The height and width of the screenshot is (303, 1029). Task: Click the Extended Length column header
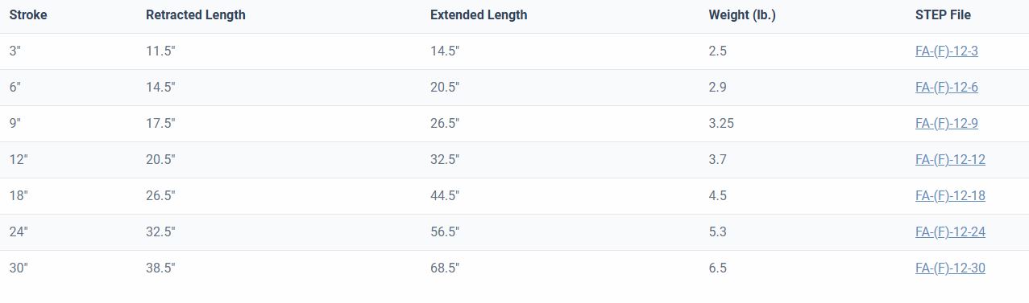(x=479, y=15)
